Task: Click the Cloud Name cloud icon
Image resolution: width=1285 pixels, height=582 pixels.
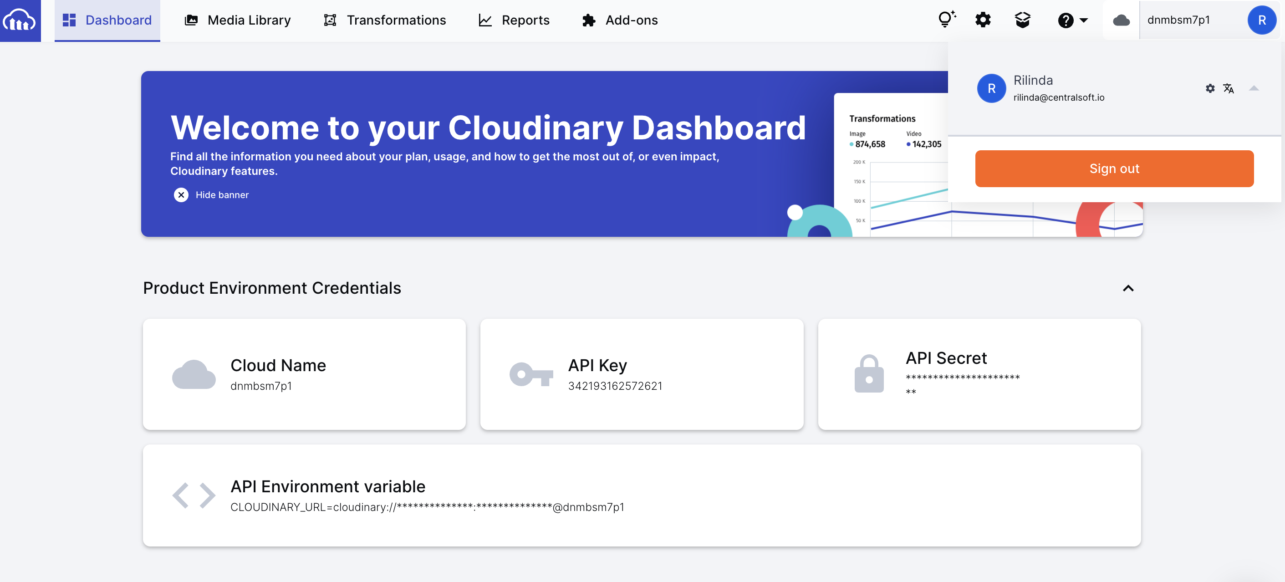Action: [194, 374]
